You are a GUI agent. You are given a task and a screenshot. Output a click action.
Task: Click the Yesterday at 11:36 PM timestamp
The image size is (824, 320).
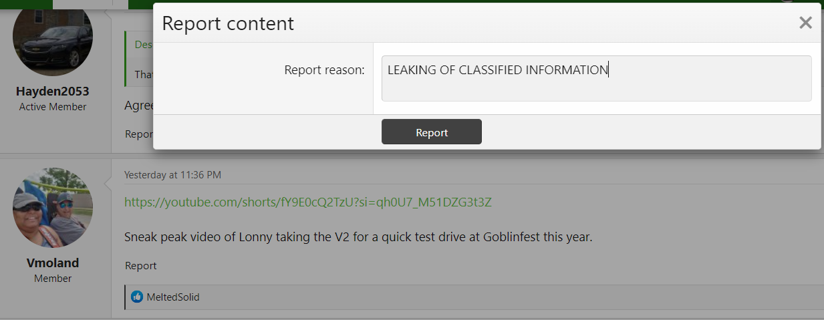[x=172, y=175]
